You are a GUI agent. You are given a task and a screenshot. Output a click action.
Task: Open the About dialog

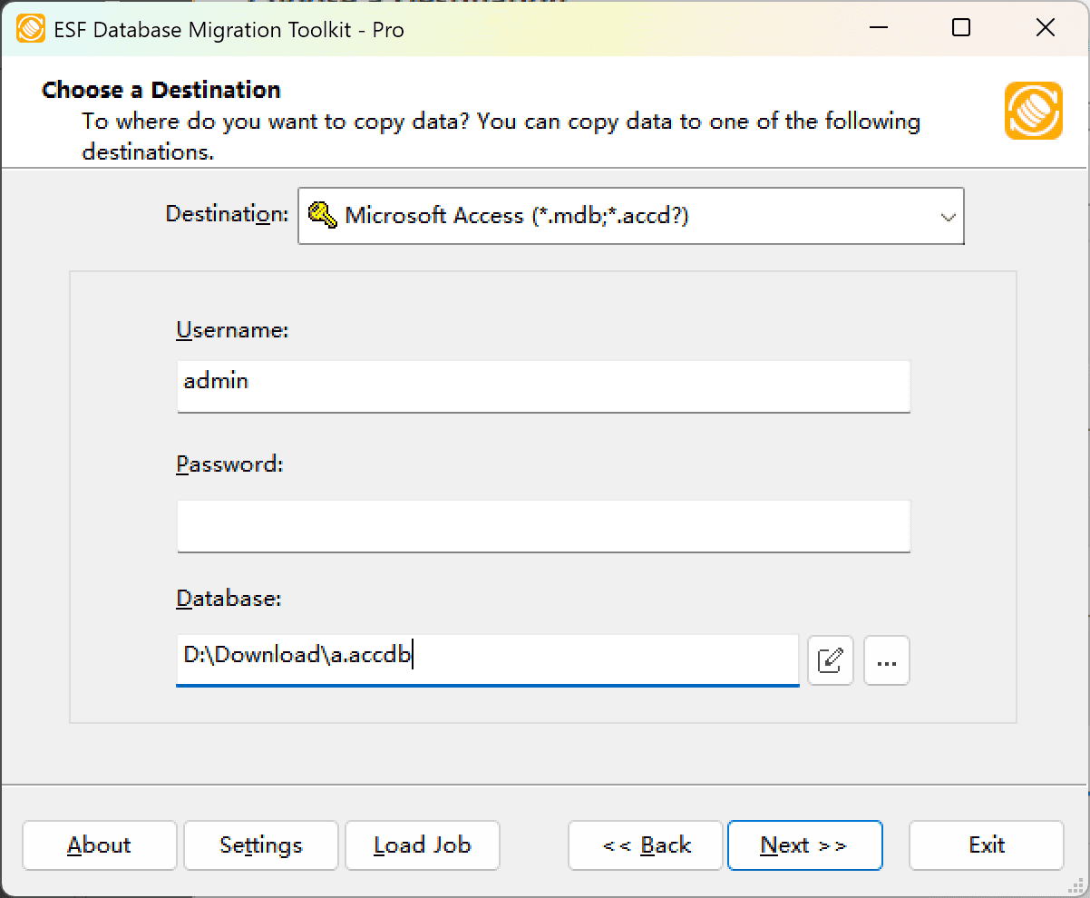click(x=99, y=844)
